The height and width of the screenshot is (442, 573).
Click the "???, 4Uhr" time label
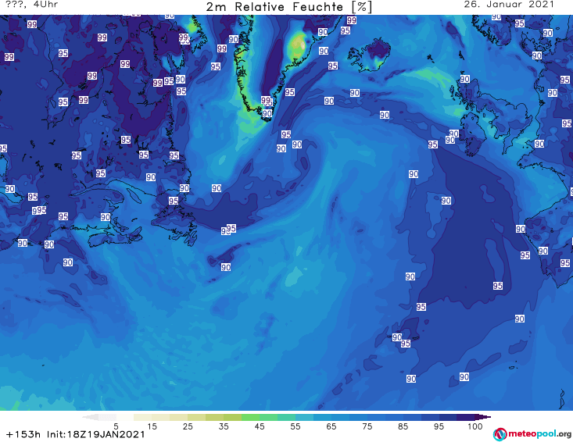coord(31,5)
